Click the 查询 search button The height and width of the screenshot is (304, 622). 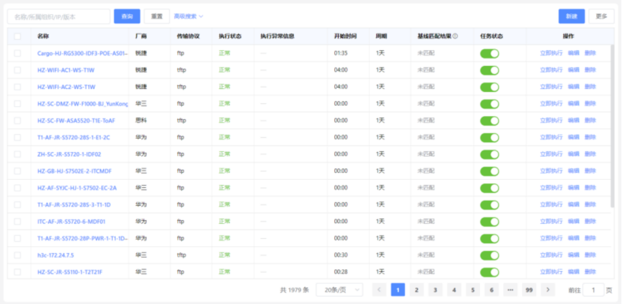click(x=127, y=16)
